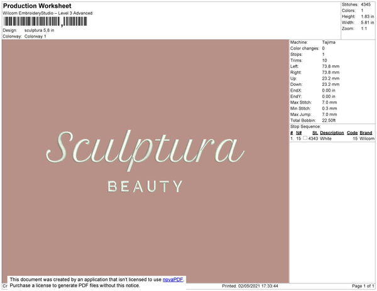Select the first Stop Sequence row
Image resolution: width=377 pixels, height=291 pixels.
[332, 139]
